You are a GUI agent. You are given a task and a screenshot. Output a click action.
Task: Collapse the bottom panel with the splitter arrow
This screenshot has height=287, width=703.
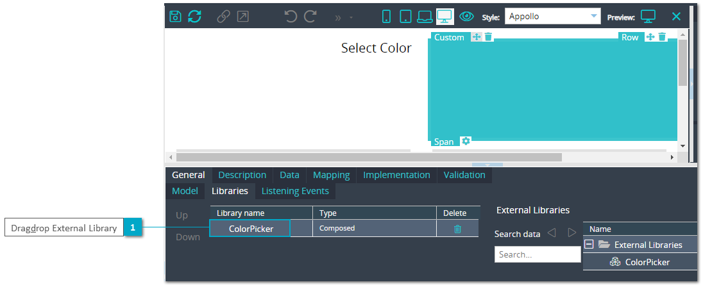pyautogui.click(x=487, y=165)
